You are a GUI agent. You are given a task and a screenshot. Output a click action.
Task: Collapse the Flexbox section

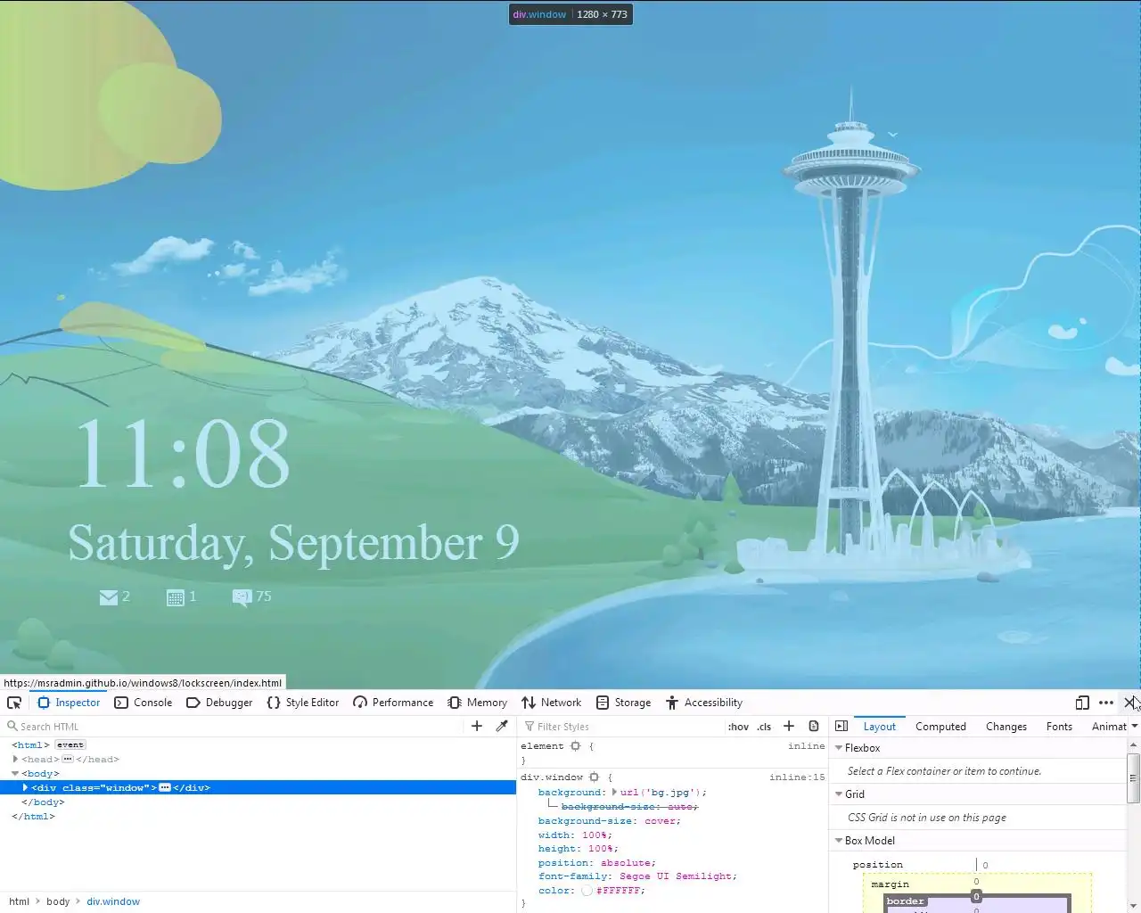[x=839, y=748]
